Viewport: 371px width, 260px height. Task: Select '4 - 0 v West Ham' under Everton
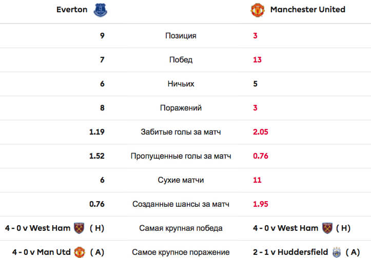click(x=38, y=228)
